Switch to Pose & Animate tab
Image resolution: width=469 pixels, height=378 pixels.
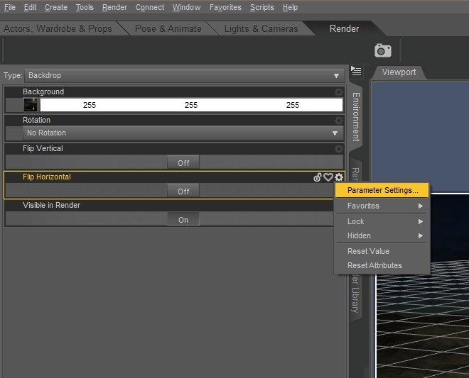(168, 28)
